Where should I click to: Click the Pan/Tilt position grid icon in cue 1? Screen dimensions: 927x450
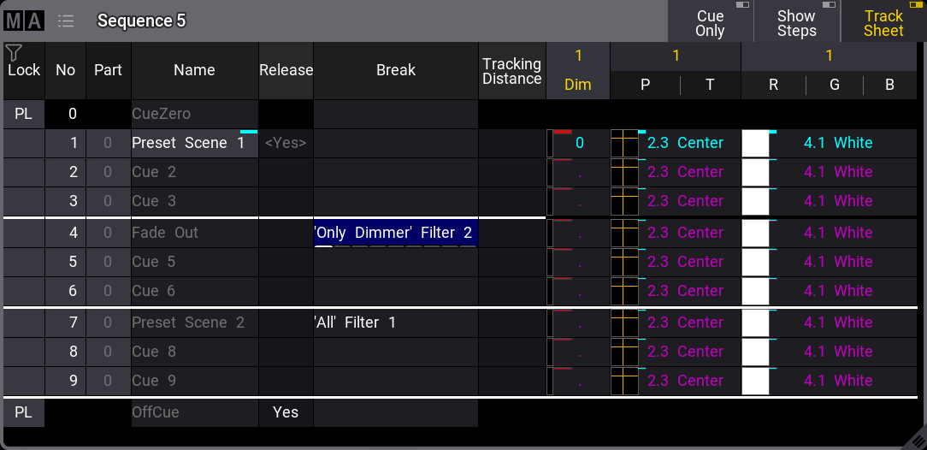[x=625, y=143]
